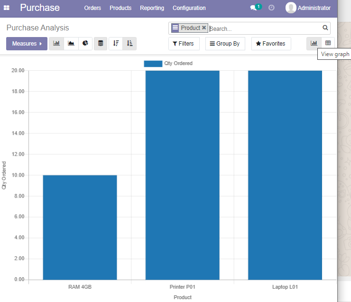
Task: Toggle the Qty Ordered legend color box
Action: click(153, 64)
